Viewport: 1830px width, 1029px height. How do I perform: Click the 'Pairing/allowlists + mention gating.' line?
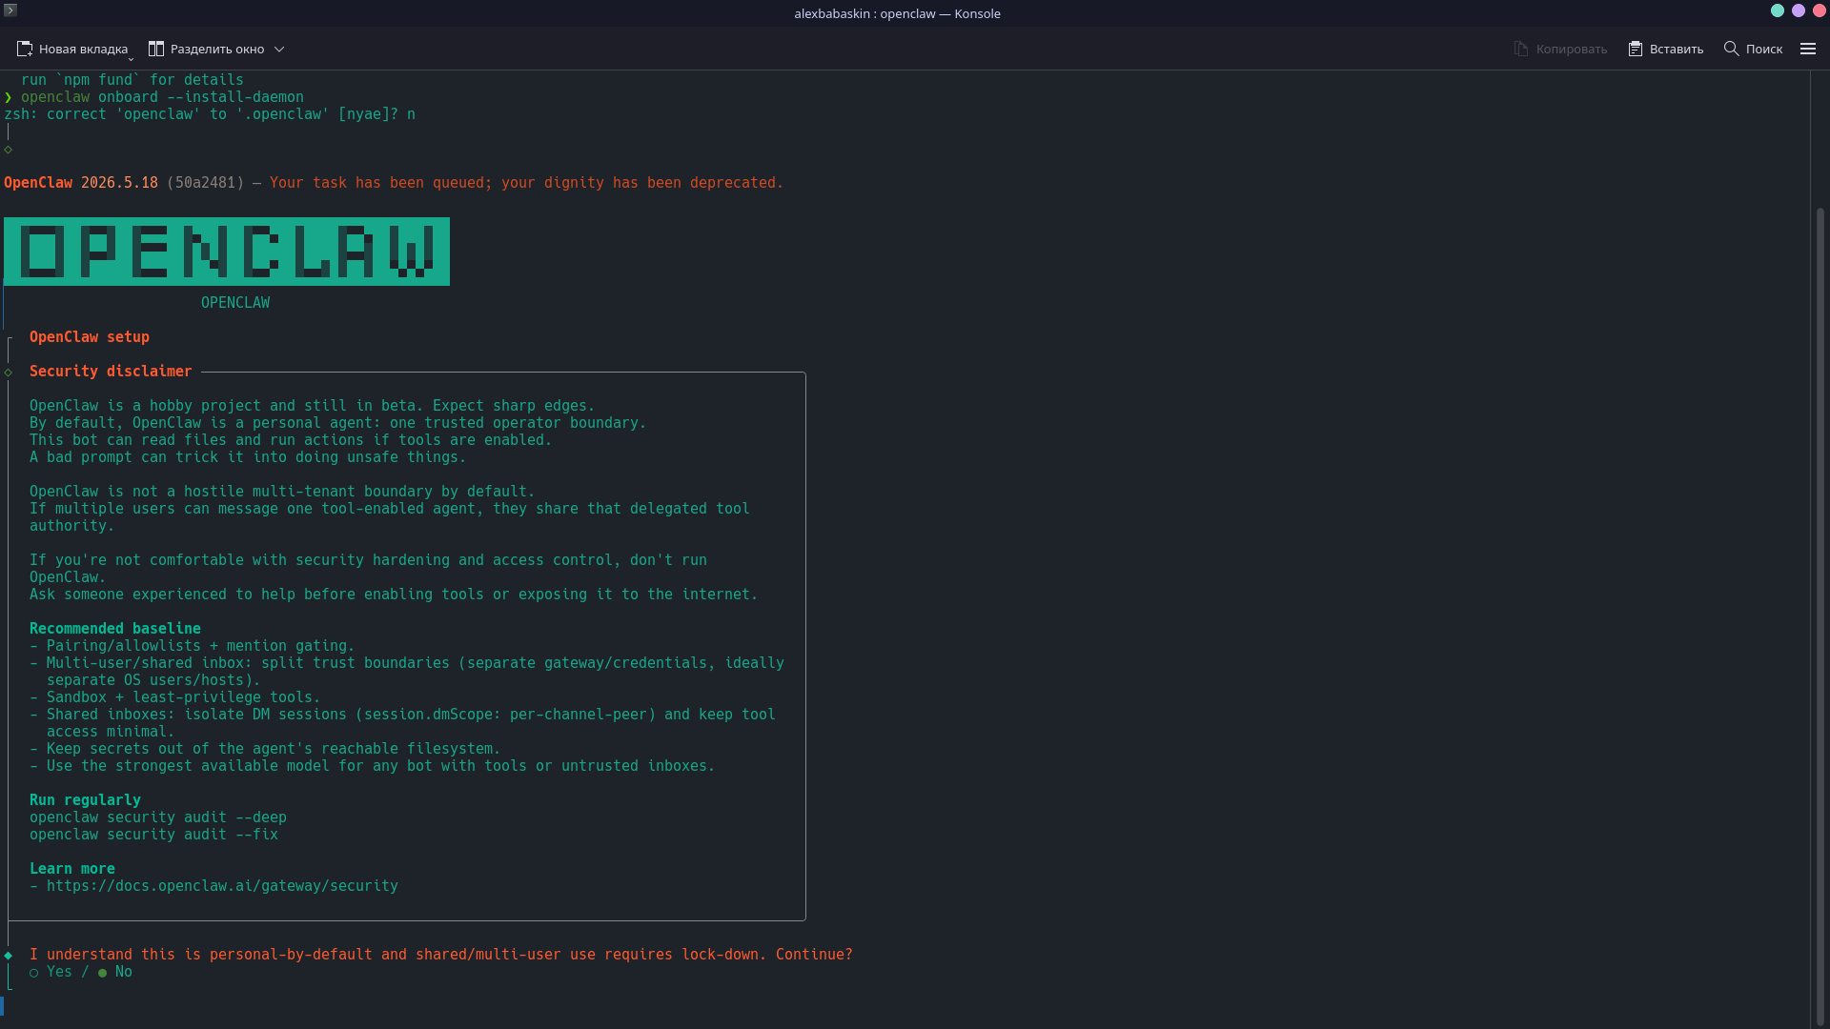coord(193,646)
